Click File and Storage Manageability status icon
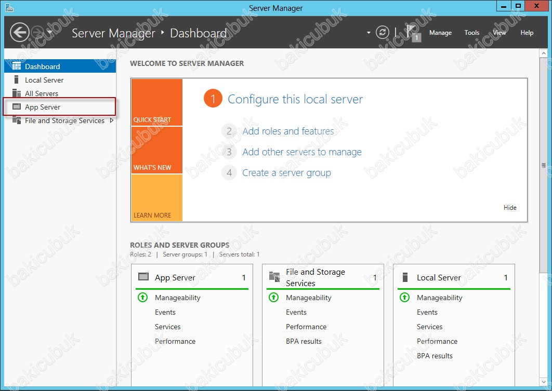 tap(273, 298)
